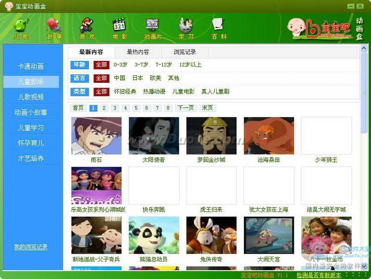Open the 动画片 monitor icon
The image size is (371, 279).
point(152,25)
